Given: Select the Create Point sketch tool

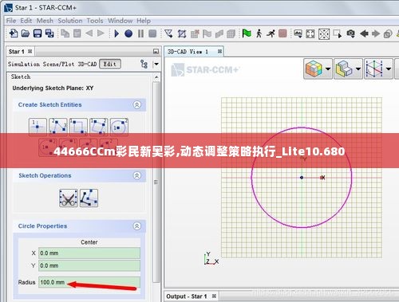Looking at the screenshot, I should tap(38, 127).
